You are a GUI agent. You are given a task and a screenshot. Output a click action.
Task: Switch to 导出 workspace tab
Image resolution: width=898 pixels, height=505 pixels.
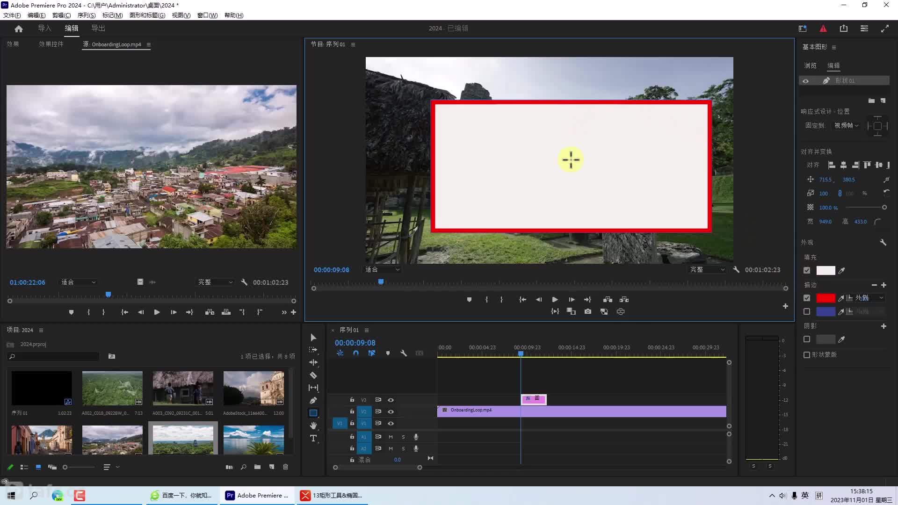[98, 29]
